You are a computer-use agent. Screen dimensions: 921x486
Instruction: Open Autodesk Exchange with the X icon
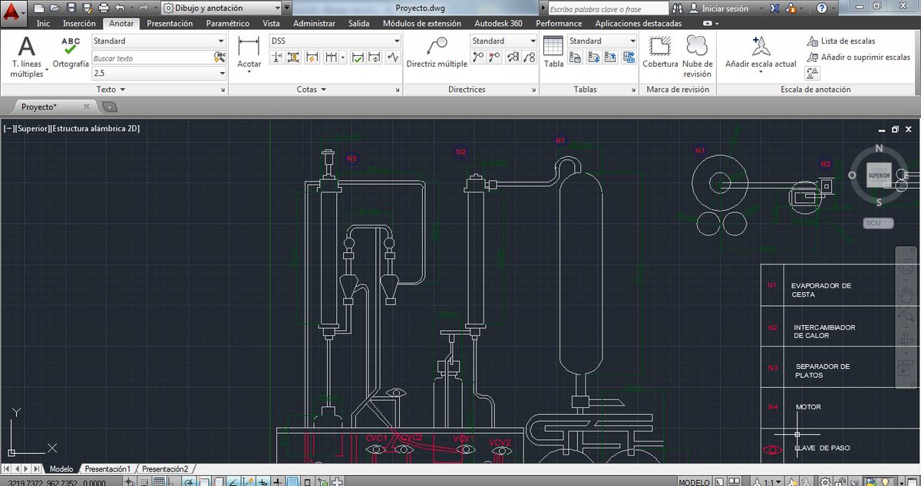point(775,8)
